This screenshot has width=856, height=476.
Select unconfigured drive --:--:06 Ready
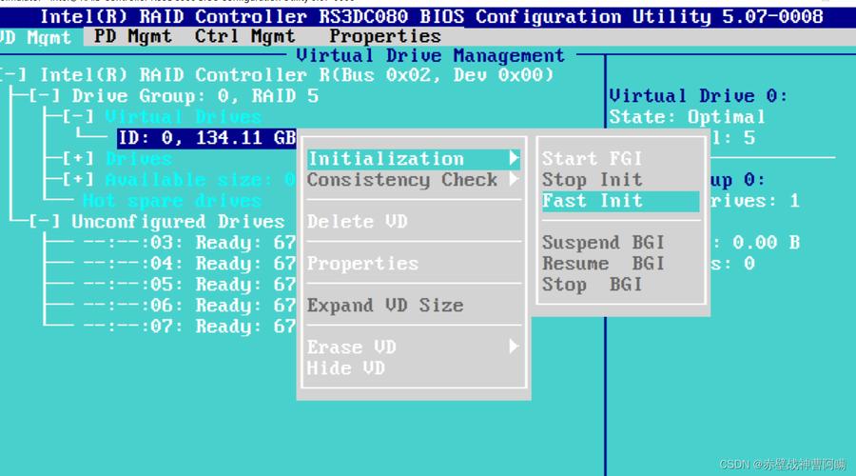click(x=189, y=305)
